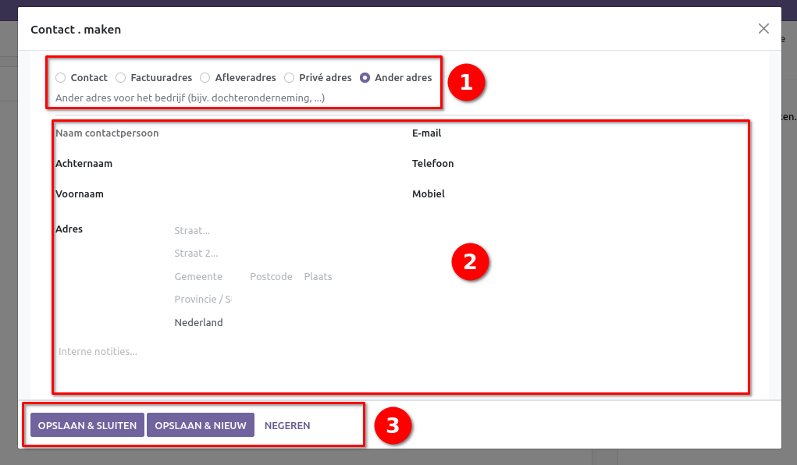Click the "NEGEREN" link to discard
Viewport: 797px width, 465px height.
[287, 425]
